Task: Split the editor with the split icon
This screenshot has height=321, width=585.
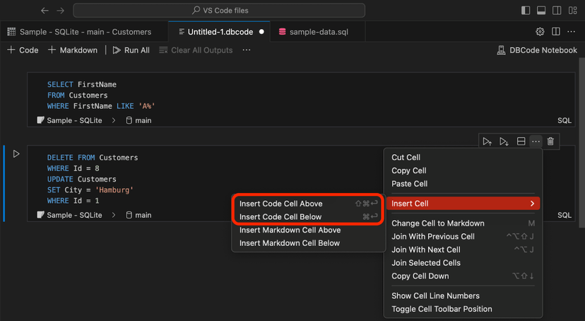Action: point(556,32)
